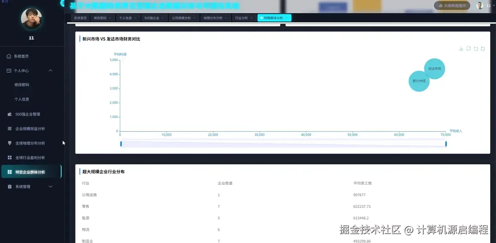Switch to the 系统首页 tab

[x=80, y=18]
